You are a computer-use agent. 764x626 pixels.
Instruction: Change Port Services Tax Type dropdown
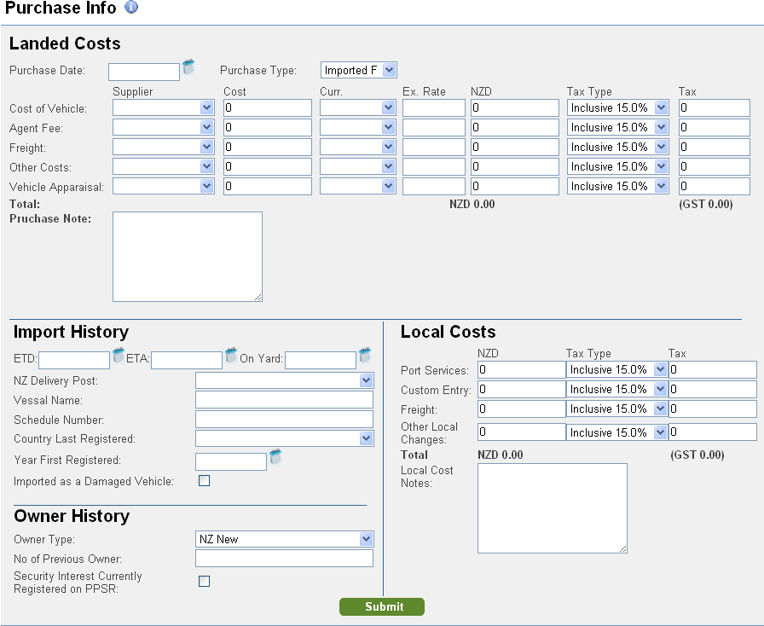[x=616, y=370]
